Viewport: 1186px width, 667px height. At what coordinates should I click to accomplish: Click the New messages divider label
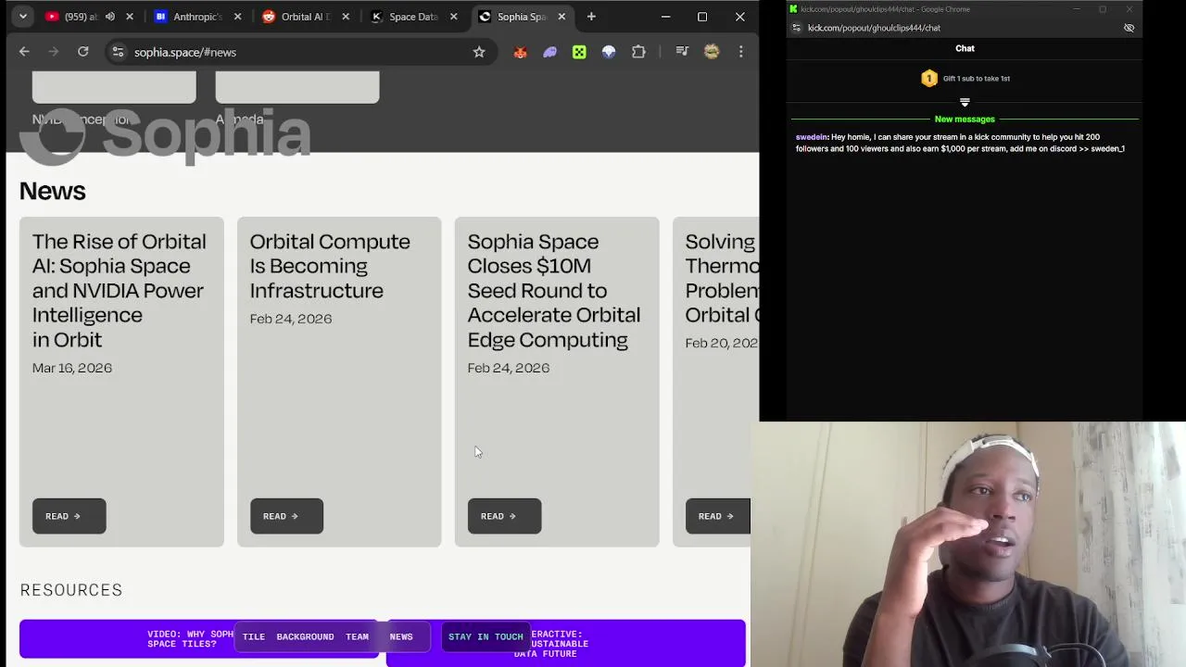965,120
